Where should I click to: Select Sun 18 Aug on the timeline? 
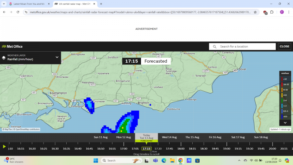click(x=261, y=137)
